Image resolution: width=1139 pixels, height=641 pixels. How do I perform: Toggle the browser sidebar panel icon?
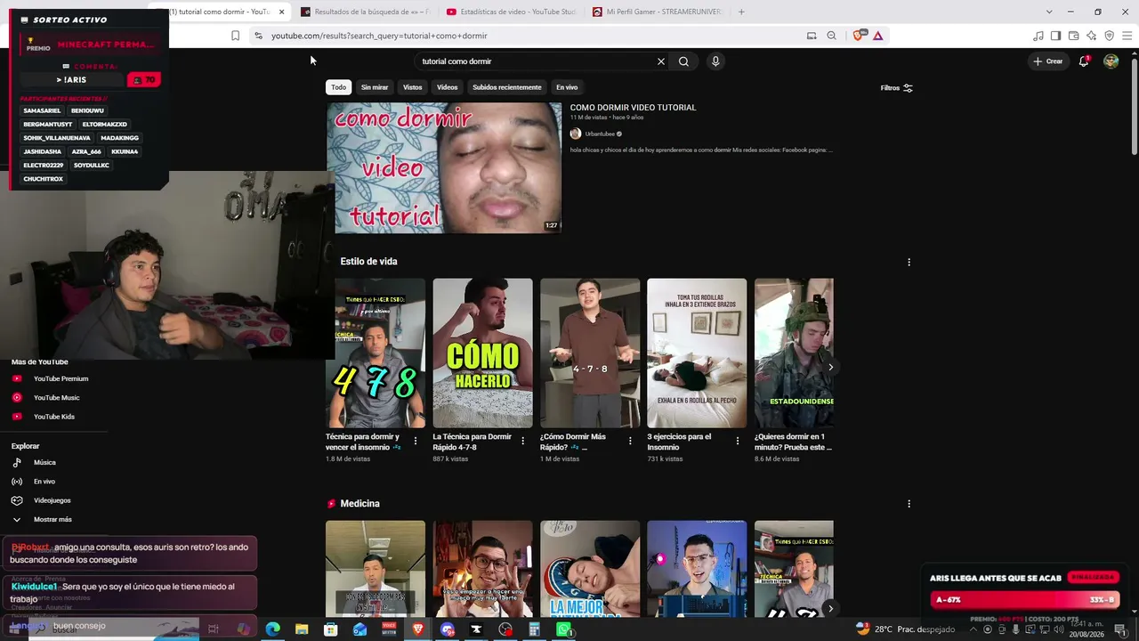tap(1055, 36)
